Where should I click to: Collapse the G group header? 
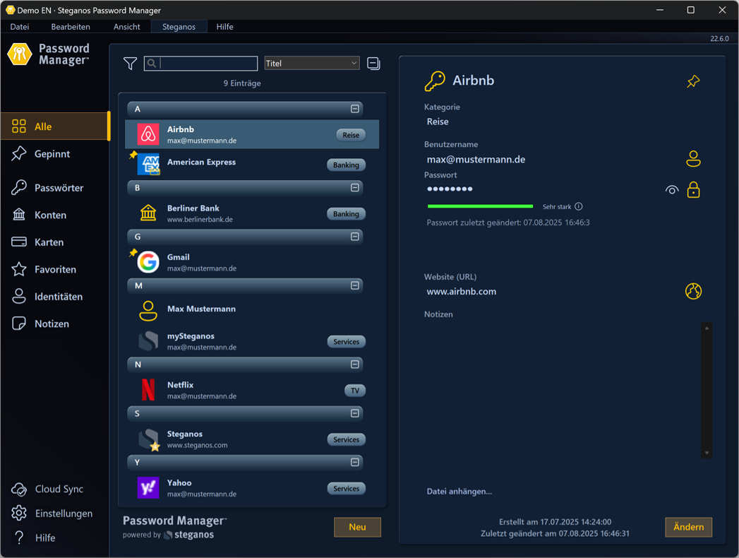354,237
